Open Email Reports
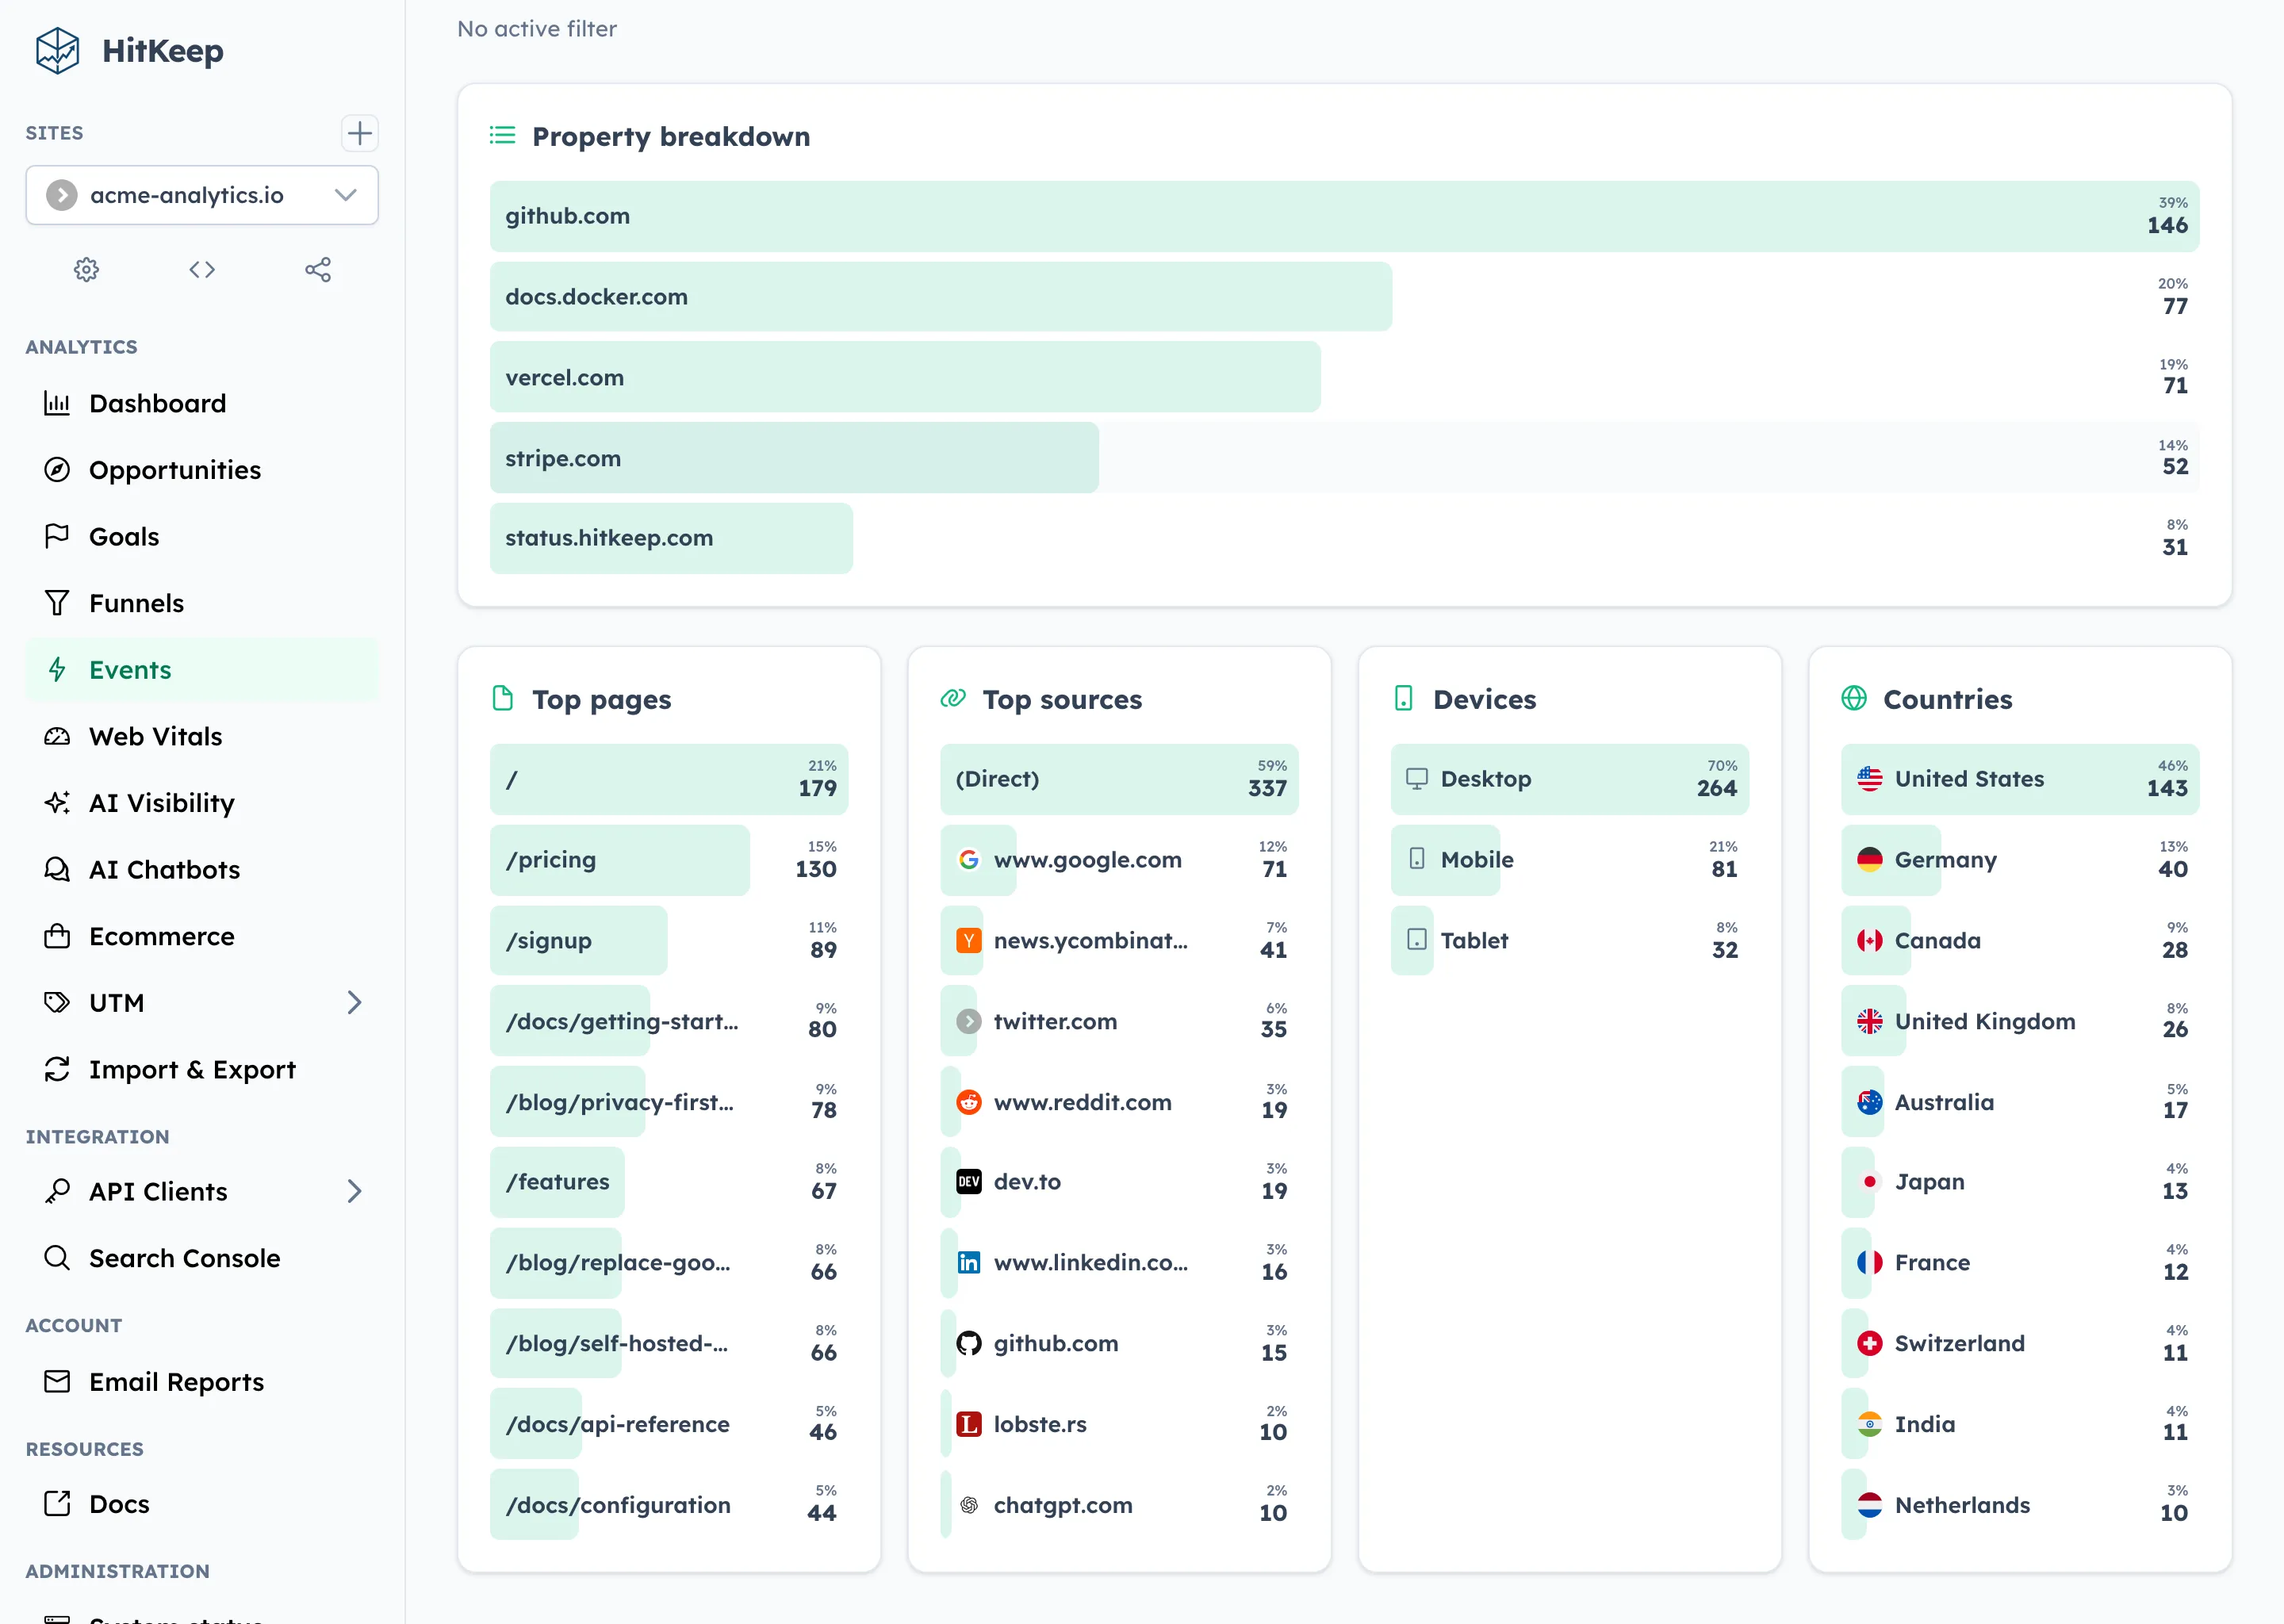The image size is (2284, 1624). pyautogui.click(x=202, y=1382)
